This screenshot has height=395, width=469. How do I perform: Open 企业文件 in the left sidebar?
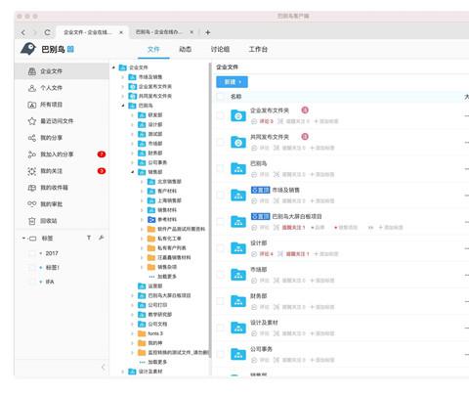click(x=62, y=71)
